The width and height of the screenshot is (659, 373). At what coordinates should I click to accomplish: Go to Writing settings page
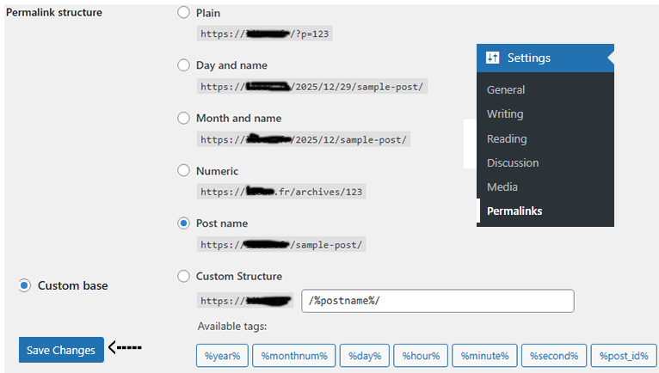pos(504,113)
